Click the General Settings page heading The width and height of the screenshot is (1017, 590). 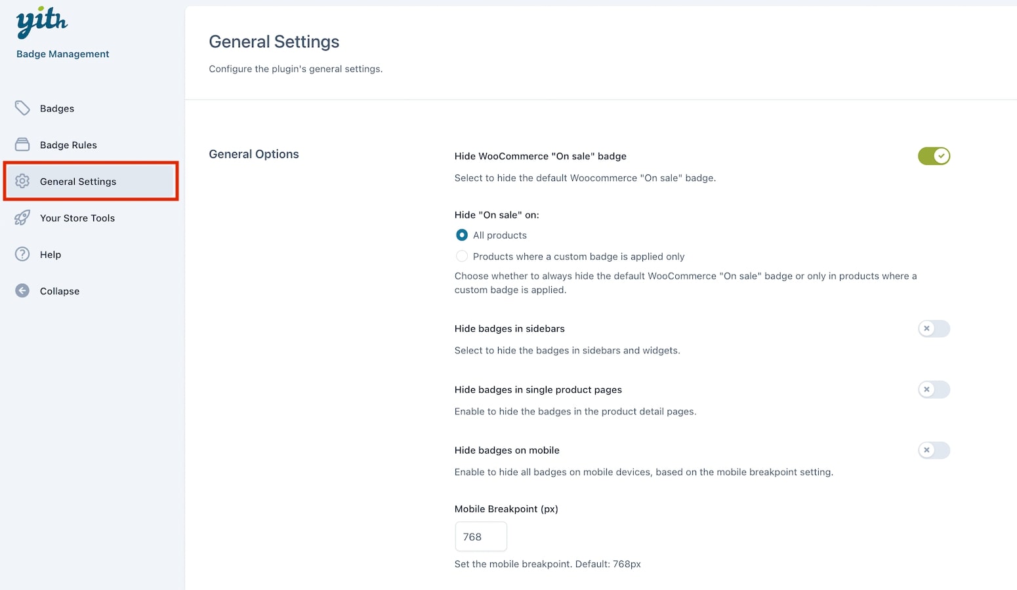pyautogui.click(x=274, y=42)
